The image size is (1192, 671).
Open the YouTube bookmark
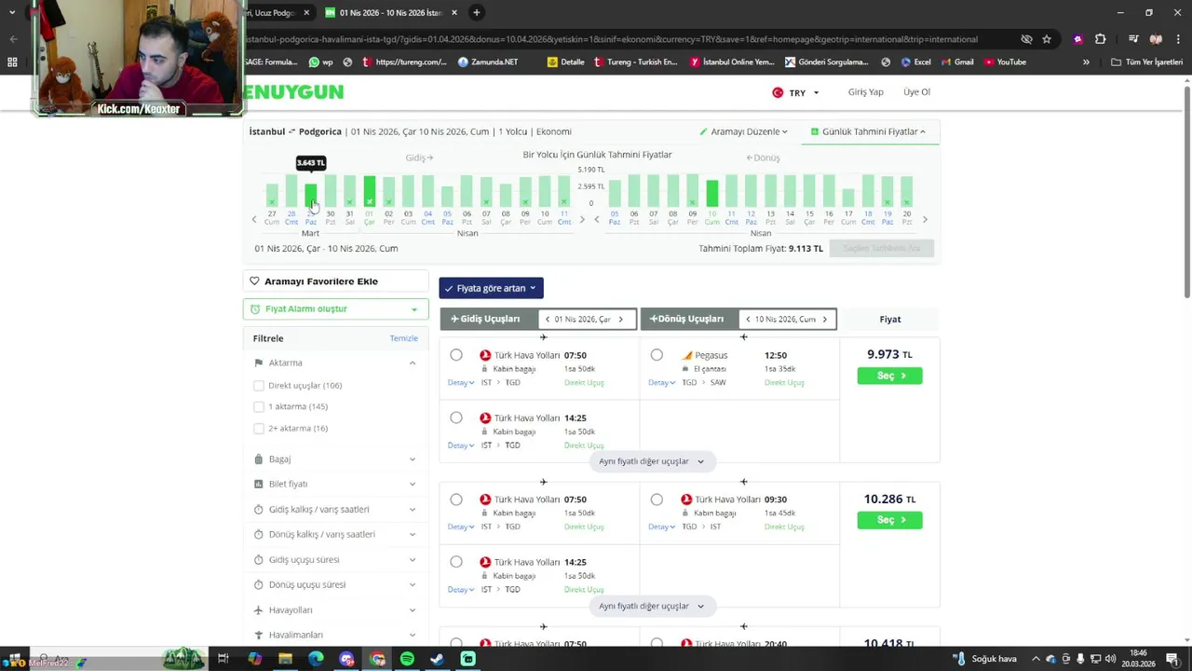(x=1004, y=62)
